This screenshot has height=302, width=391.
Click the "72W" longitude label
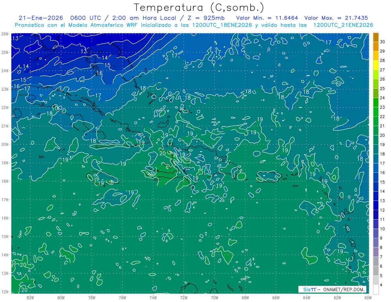click(x=184, y=298)
